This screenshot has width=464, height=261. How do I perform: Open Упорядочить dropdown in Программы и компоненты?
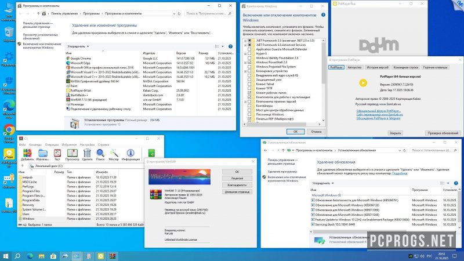point(78,46)
